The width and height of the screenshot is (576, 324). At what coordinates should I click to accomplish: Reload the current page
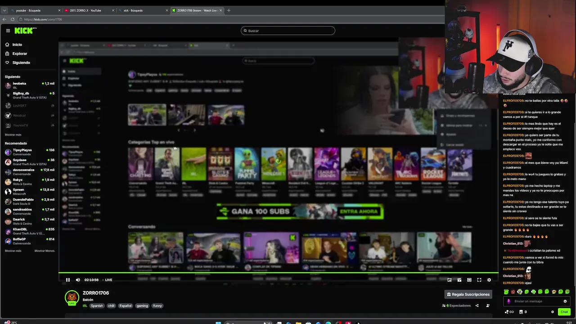(13, 19)
